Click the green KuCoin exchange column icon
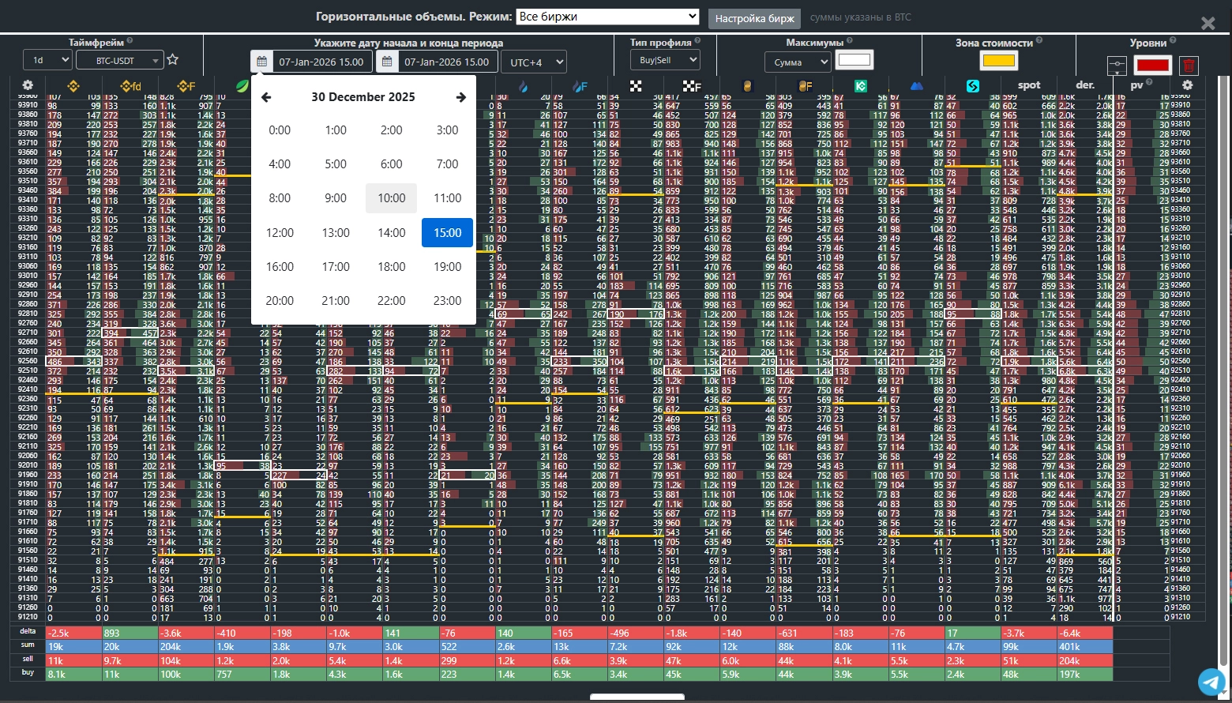The width and height of the screenshot is (1232, 703). [861, 86]
